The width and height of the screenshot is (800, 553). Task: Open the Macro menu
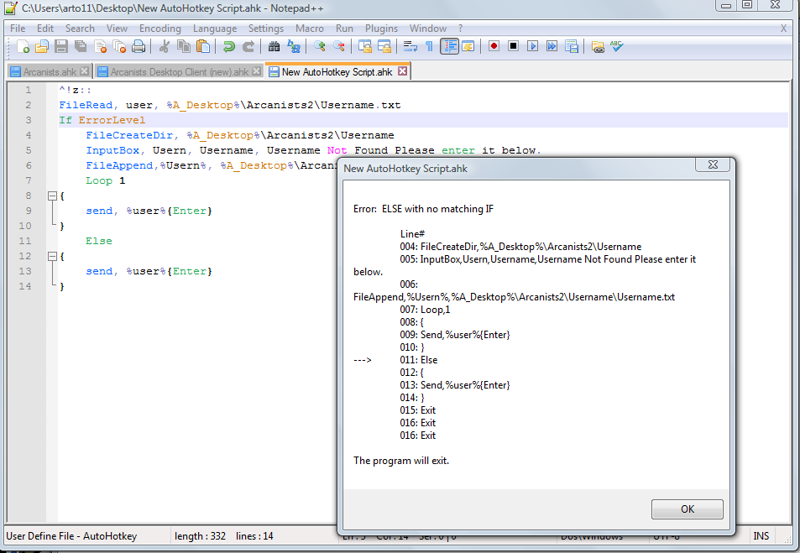309,29
